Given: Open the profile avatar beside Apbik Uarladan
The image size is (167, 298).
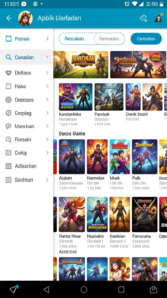Looking at the screenshot, I should pyautogui.click(x=25, y=18).
